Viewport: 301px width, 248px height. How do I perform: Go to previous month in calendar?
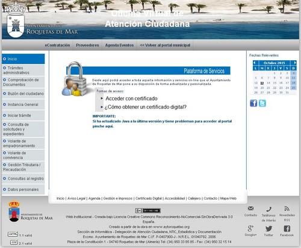coord(255,63)
